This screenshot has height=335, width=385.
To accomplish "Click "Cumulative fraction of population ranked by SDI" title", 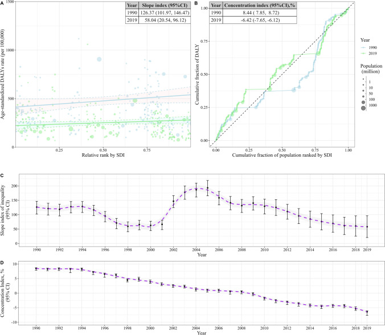I will point(282,155).
